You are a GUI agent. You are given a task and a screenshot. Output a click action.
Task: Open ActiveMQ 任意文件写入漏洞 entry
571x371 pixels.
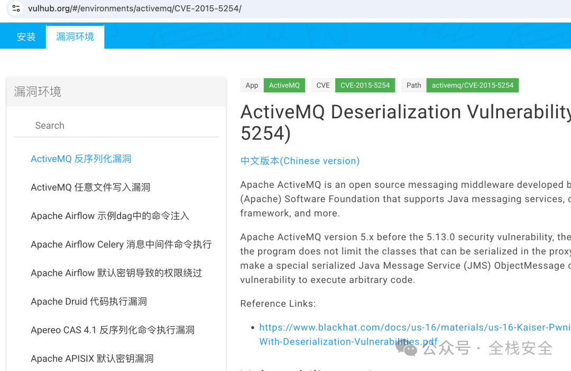pyautogui.click(x=90, y=187)
